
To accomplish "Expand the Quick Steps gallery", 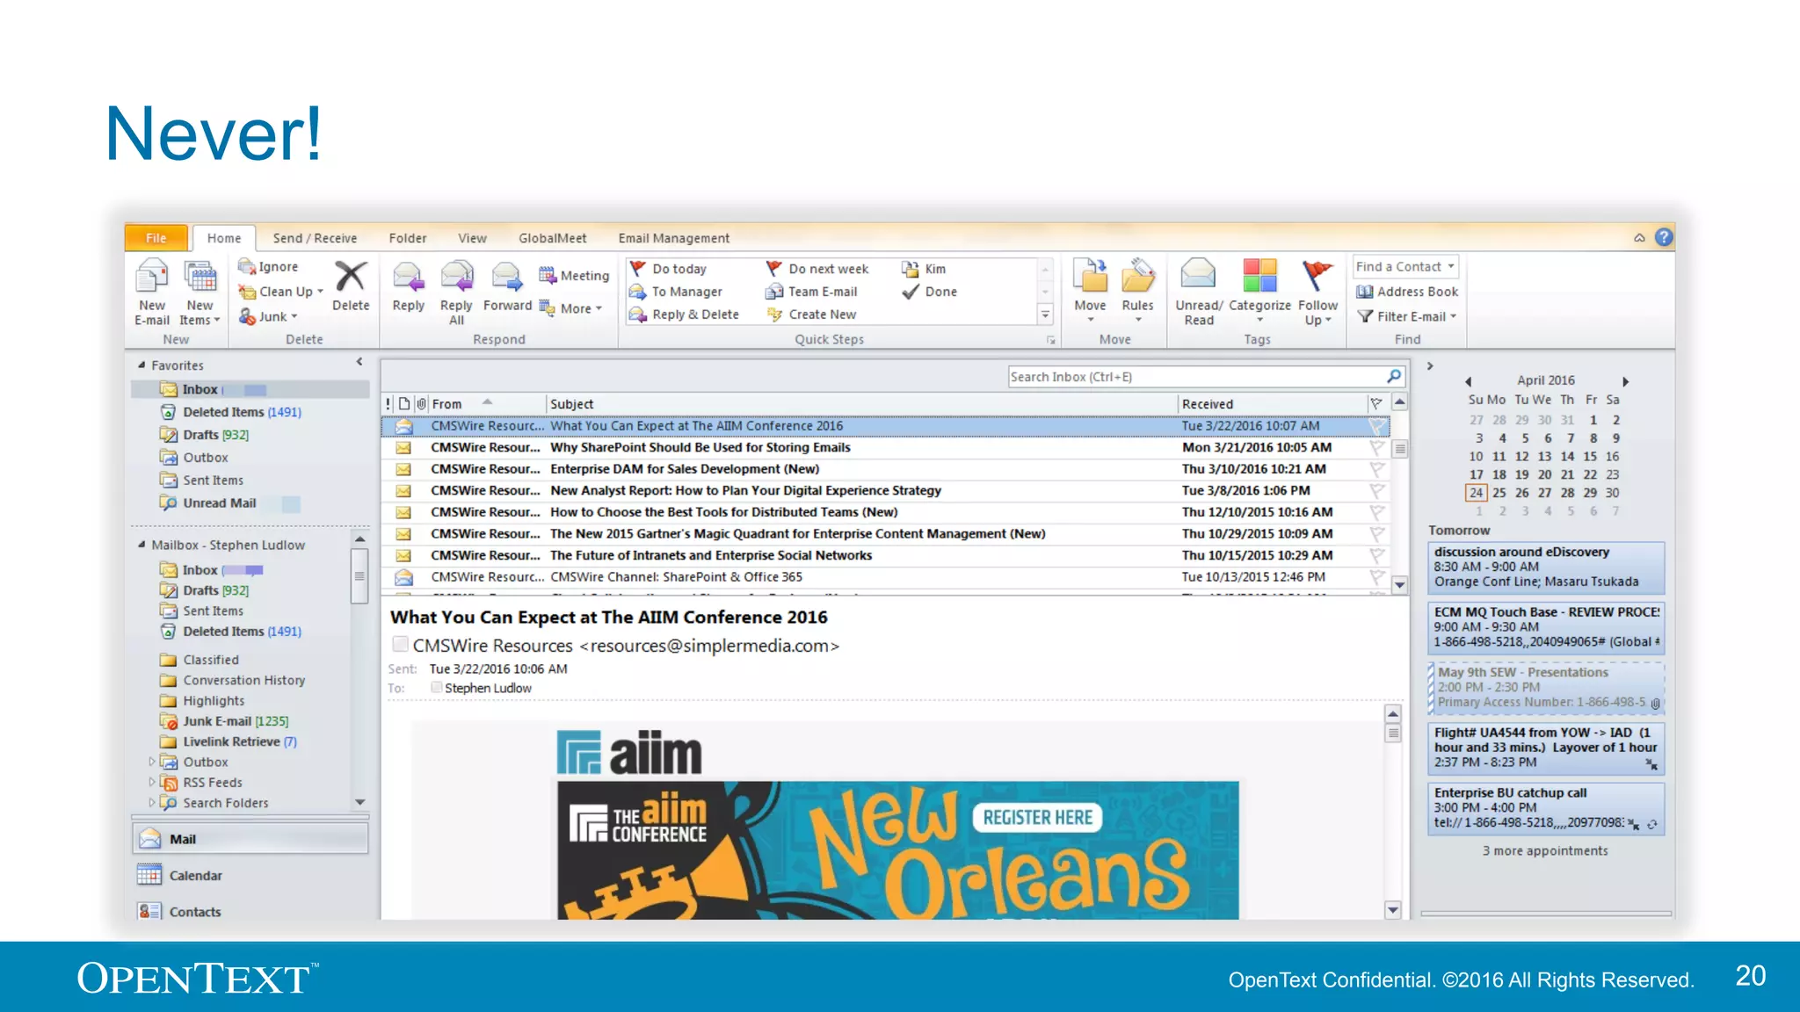I will 1045,314.
